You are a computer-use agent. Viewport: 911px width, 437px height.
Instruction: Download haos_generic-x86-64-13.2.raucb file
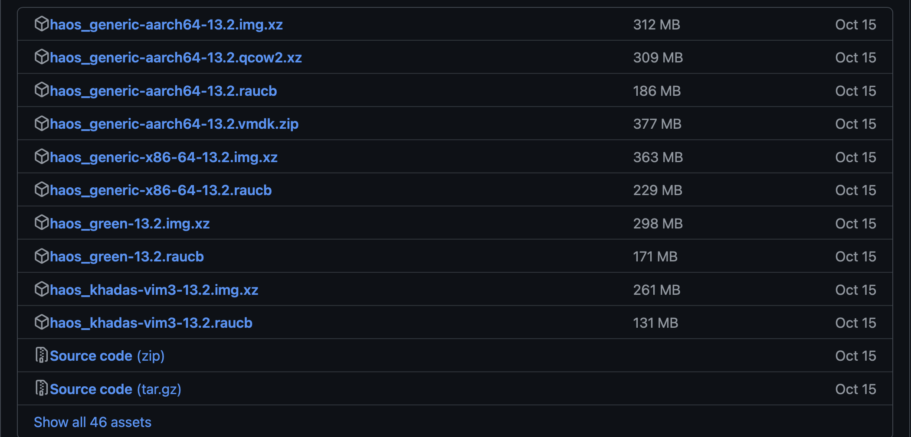(161, 190)
